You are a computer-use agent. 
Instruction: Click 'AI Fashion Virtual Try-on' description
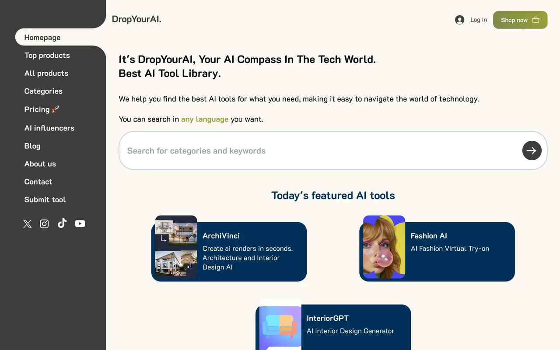pyautogui.click(x=450, y=248)
